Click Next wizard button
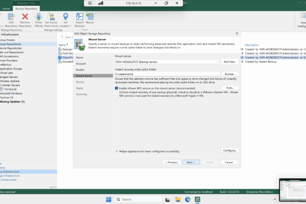 [x=191, y=162]
